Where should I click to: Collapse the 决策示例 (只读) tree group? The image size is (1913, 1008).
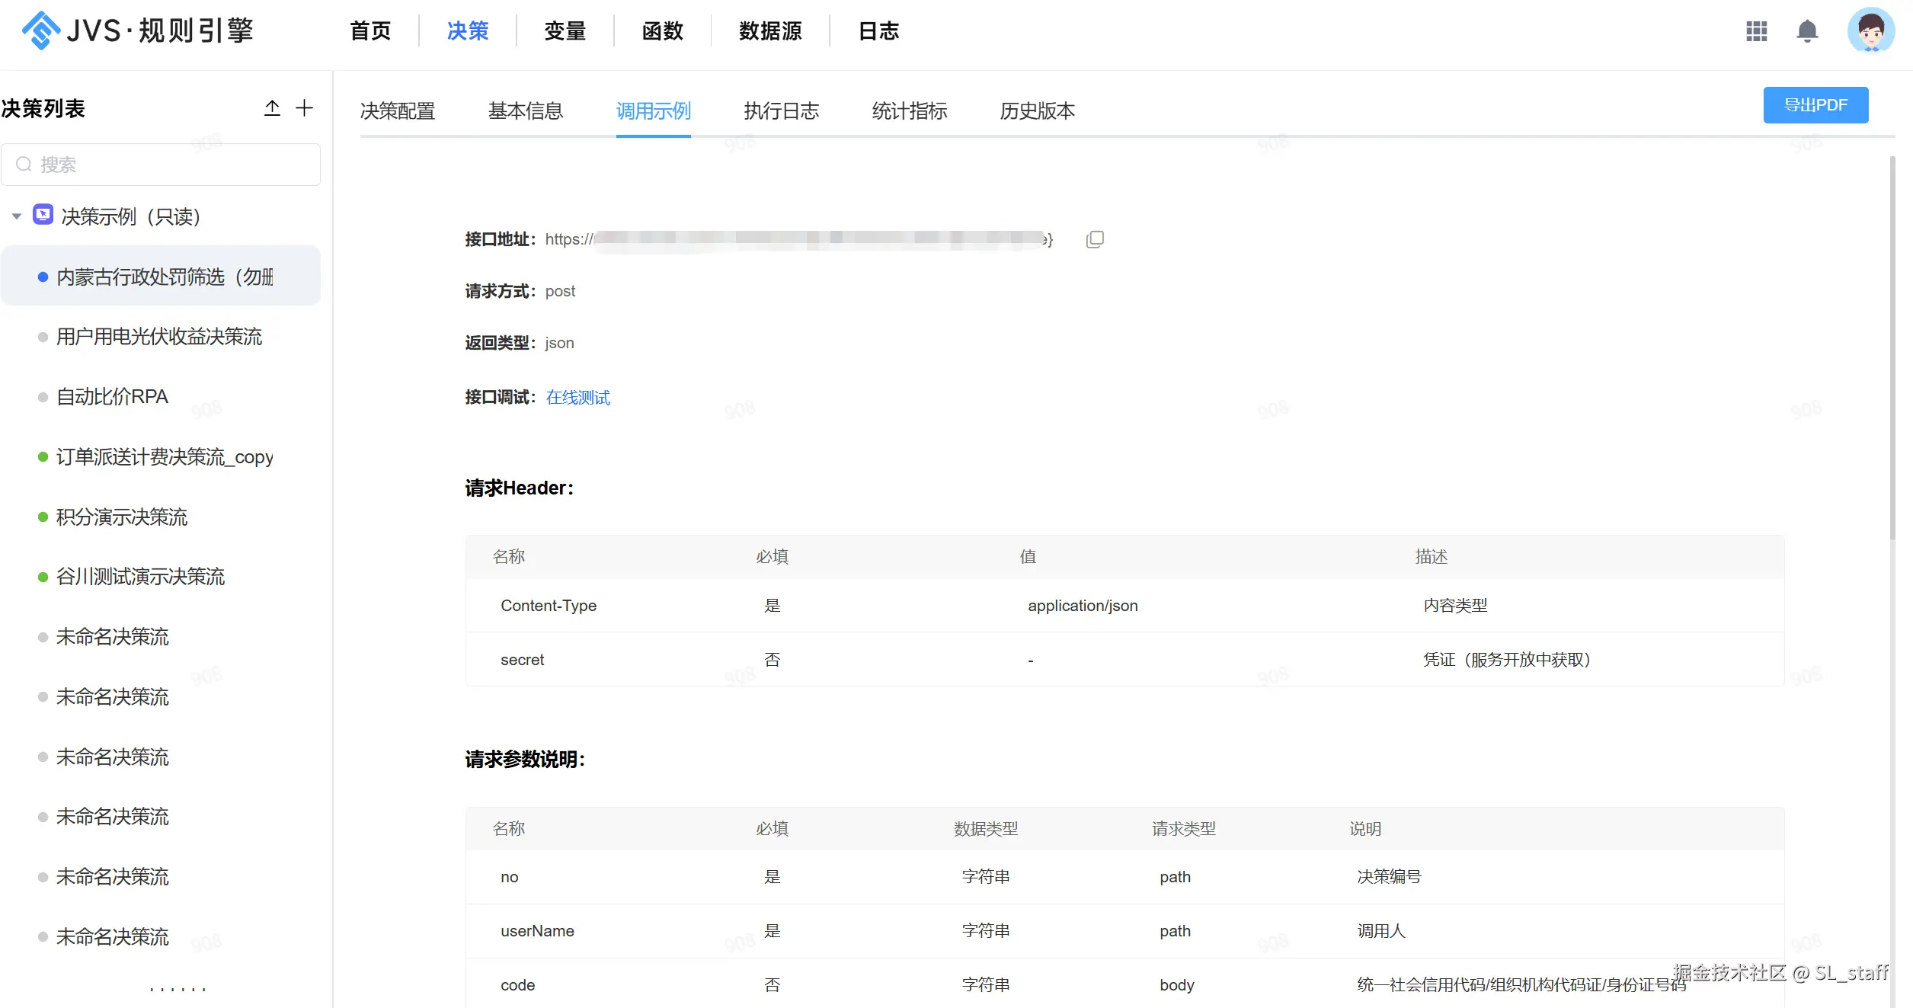pos(16,216)
